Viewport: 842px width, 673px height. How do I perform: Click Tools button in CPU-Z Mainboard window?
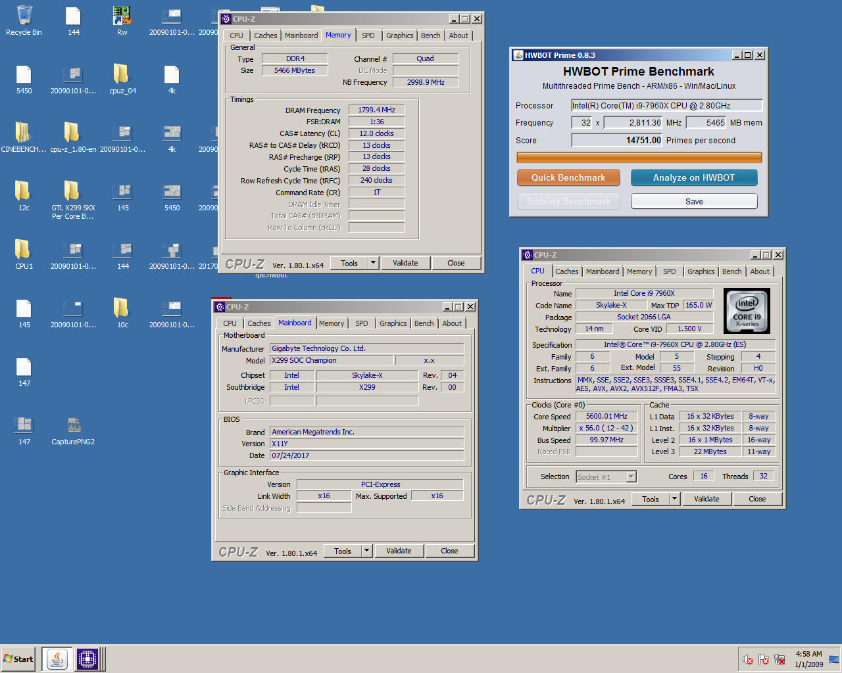tap(343, 551)
